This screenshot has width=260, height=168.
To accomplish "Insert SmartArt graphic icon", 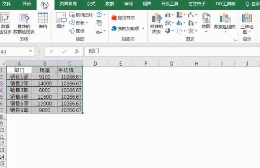I will pos(99,23).
